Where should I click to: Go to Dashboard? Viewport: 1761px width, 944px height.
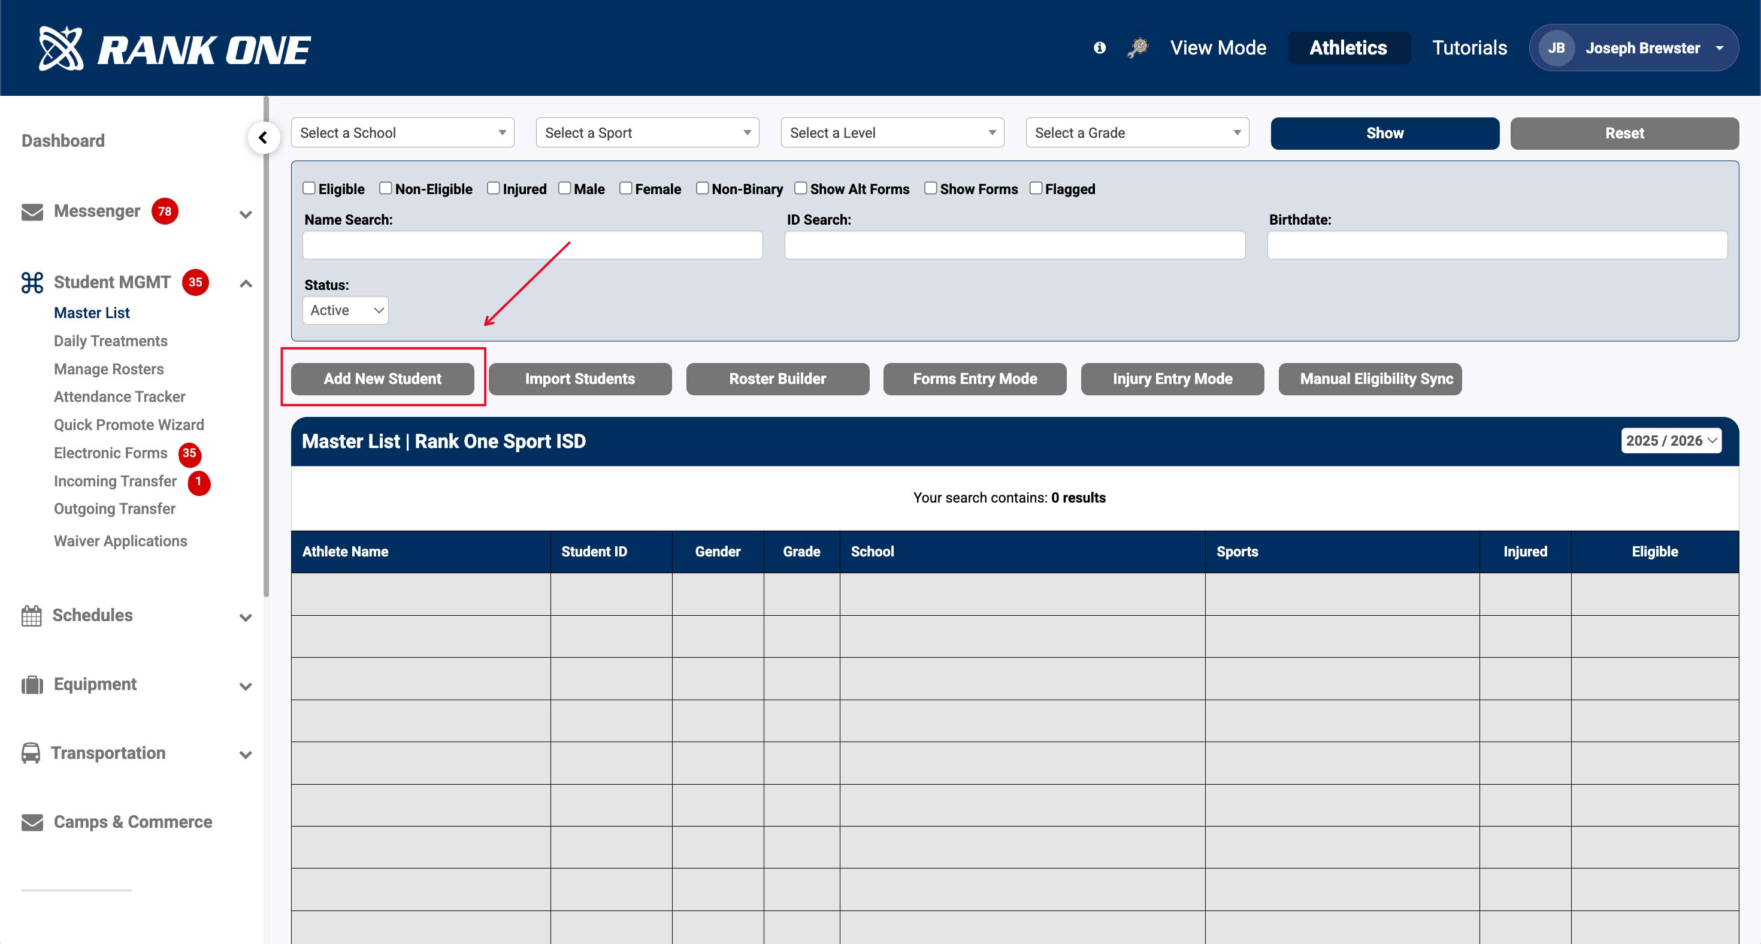63,141
